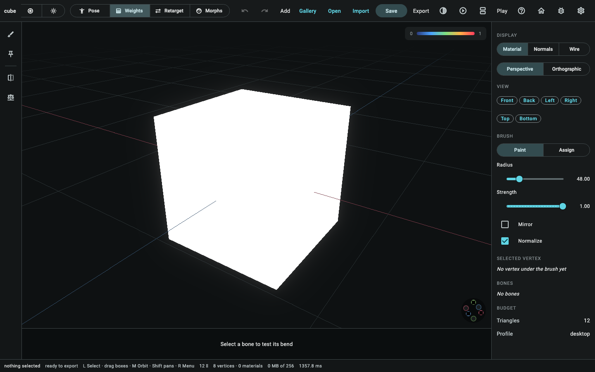Select Normals display mode
Viewport: 595px width, 372px height.
pyautogui.click(x=543, y=49)
